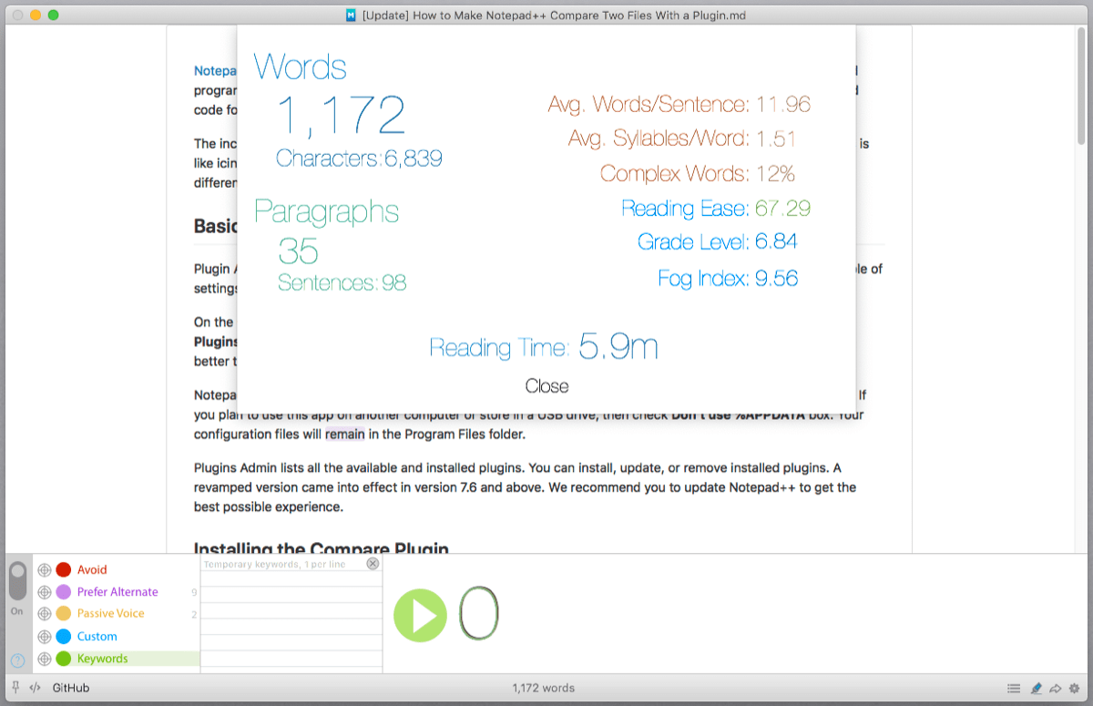Select the Keywords category row
The image size is (1093, 706).
coord(102,659)
